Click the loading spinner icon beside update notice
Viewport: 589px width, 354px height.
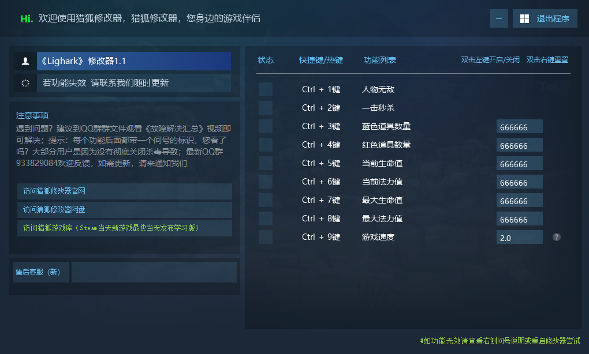(25, 83)
